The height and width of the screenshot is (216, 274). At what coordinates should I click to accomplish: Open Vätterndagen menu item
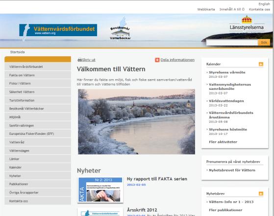[38, 151]
